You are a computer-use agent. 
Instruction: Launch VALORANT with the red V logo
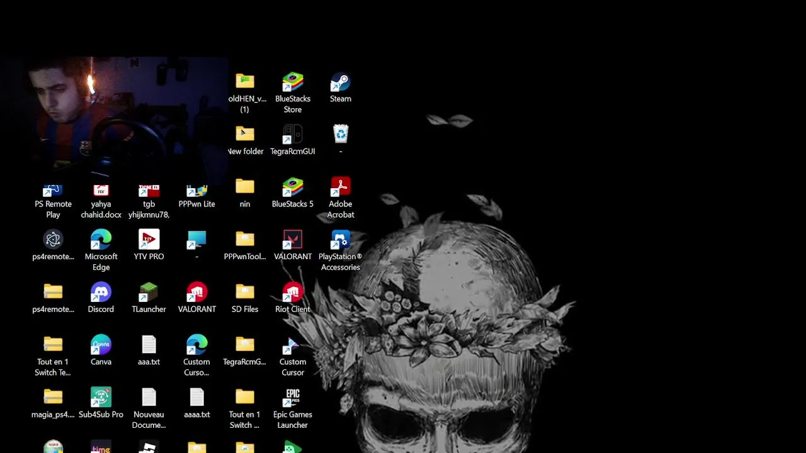click(x=293, y=245)
